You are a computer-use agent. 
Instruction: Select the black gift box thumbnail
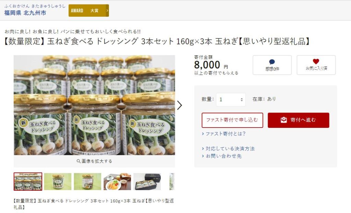[147, 182]
